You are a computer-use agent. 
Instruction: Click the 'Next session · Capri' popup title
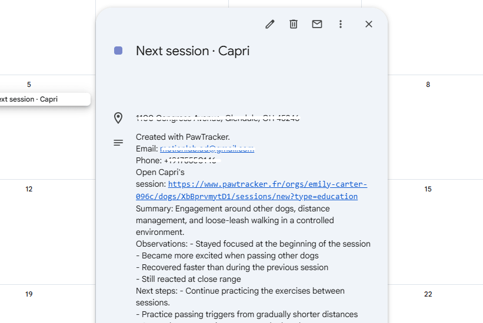click(x=192, y=51)
